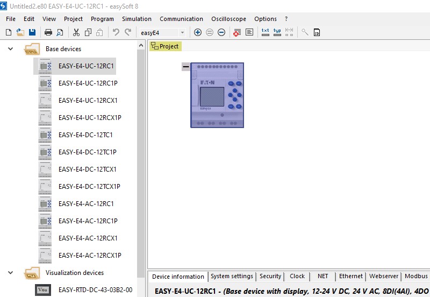Zoom out with the minus circle icon
The width and height of the screenshot is (430, 297).
pos(221,32)
